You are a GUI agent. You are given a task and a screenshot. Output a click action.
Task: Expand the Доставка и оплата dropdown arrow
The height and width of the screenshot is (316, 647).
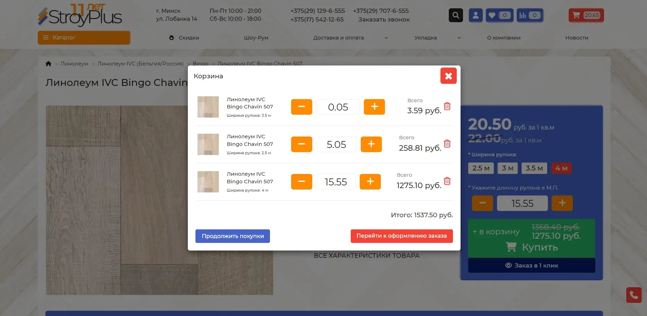pyautogui.click(x=386, y=38)
